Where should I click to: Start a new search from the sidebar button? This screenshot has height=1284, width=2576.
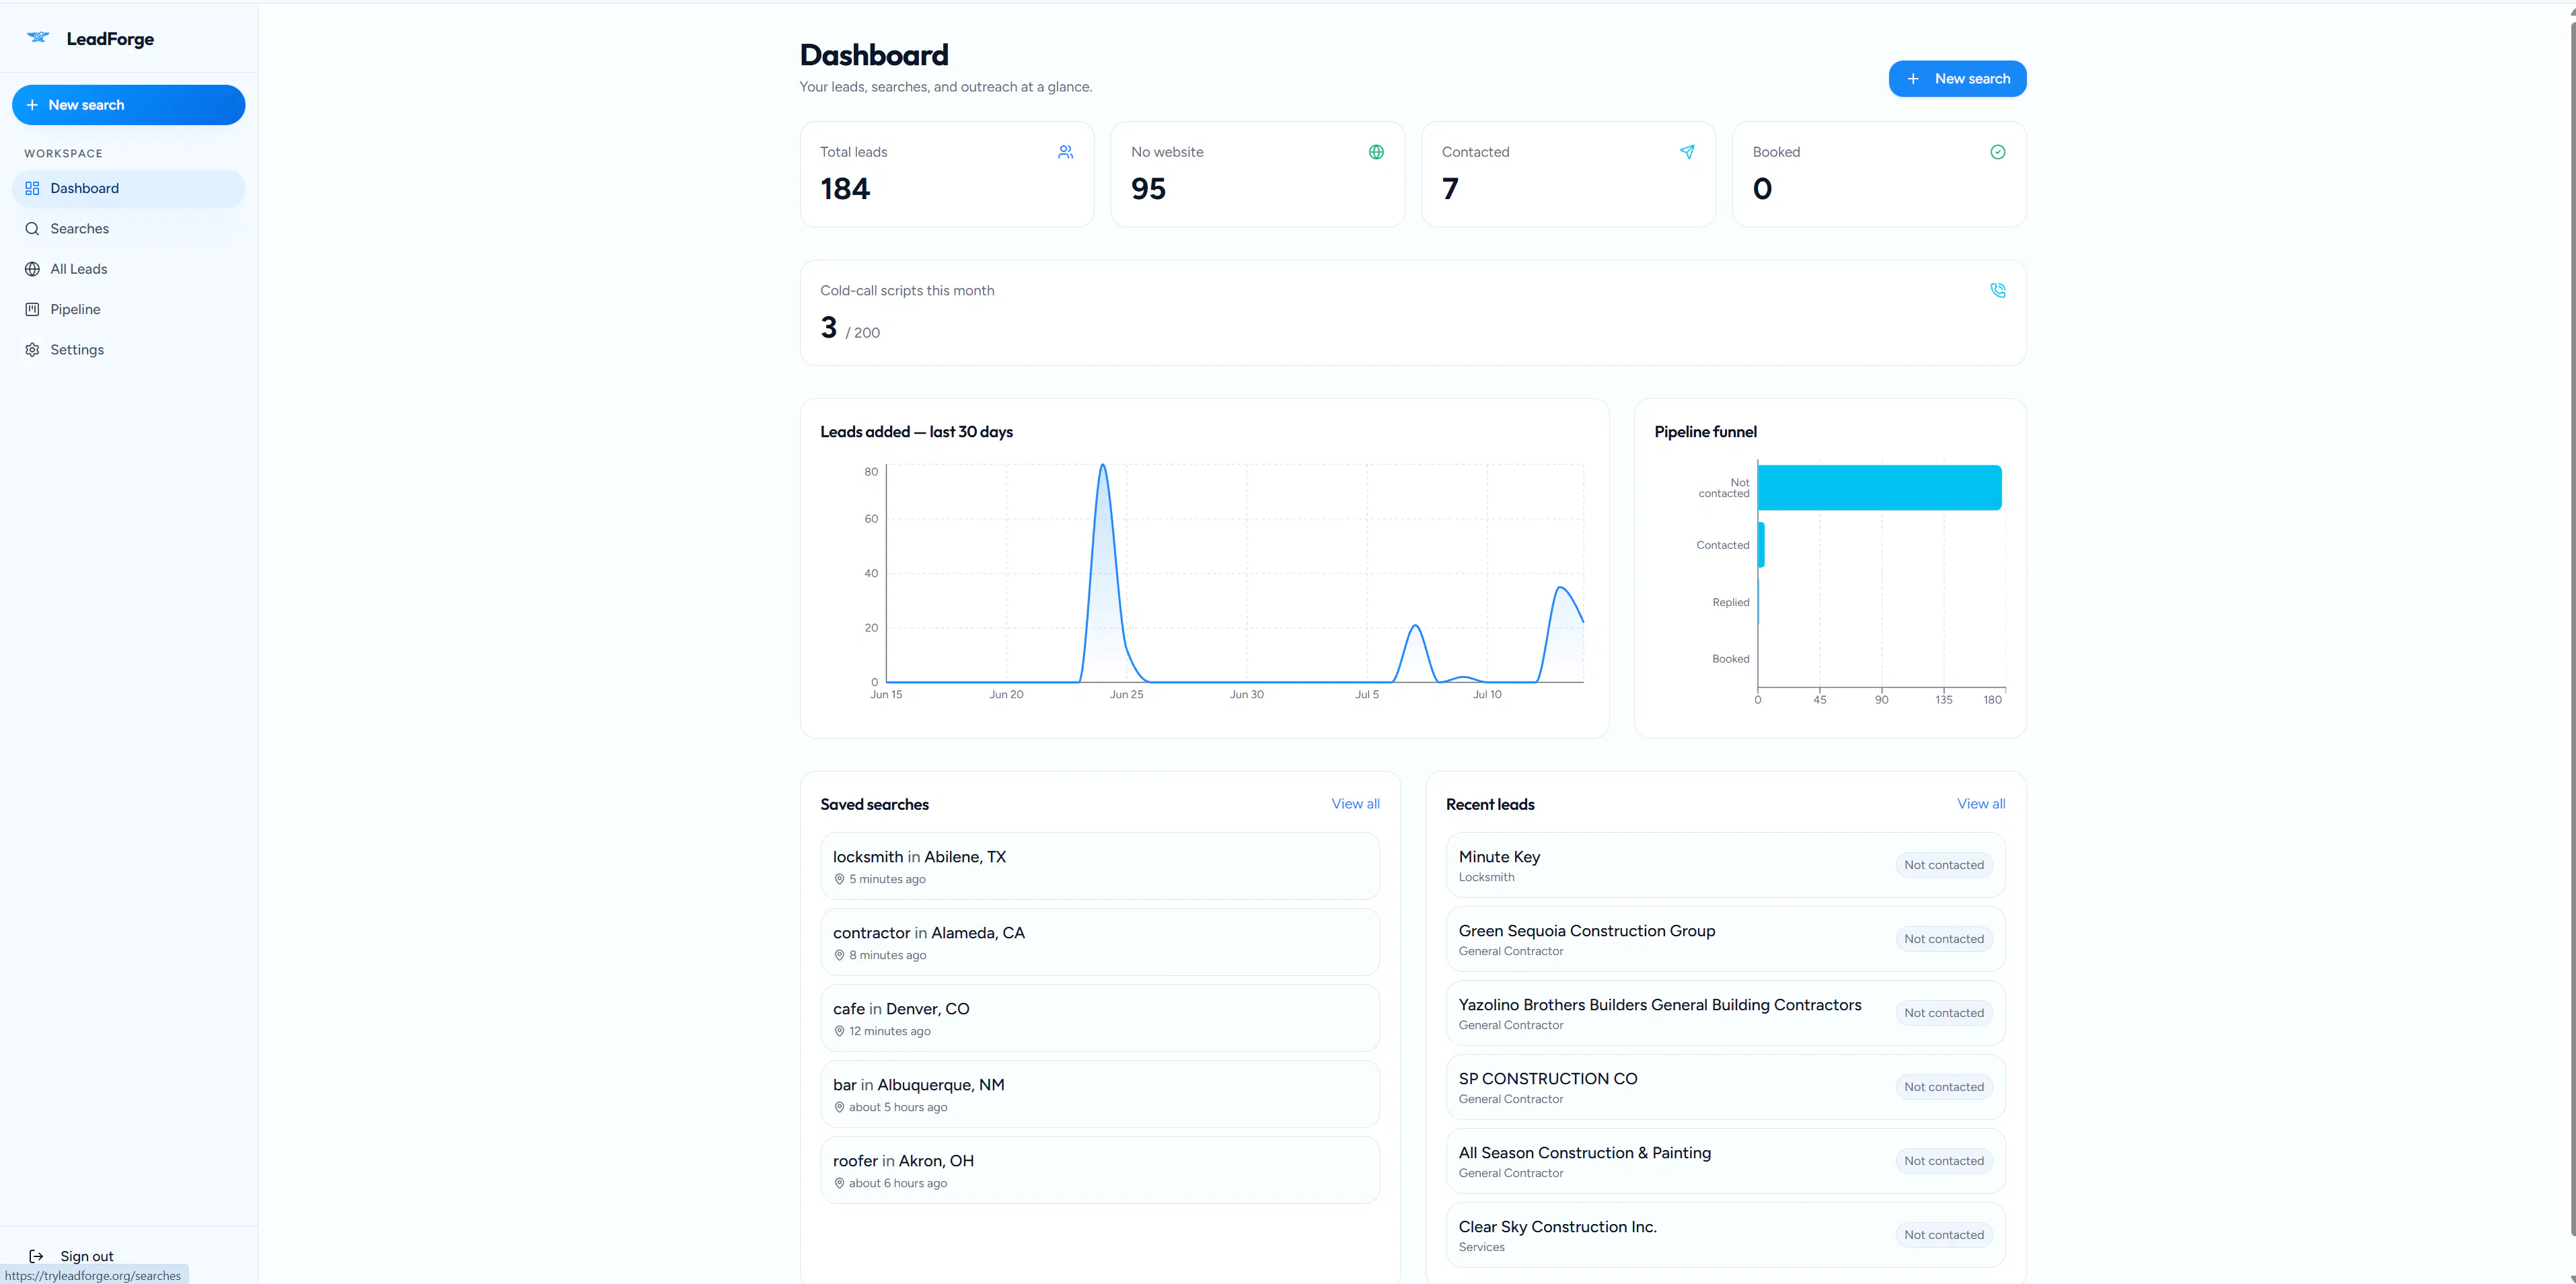pos(128,105)
